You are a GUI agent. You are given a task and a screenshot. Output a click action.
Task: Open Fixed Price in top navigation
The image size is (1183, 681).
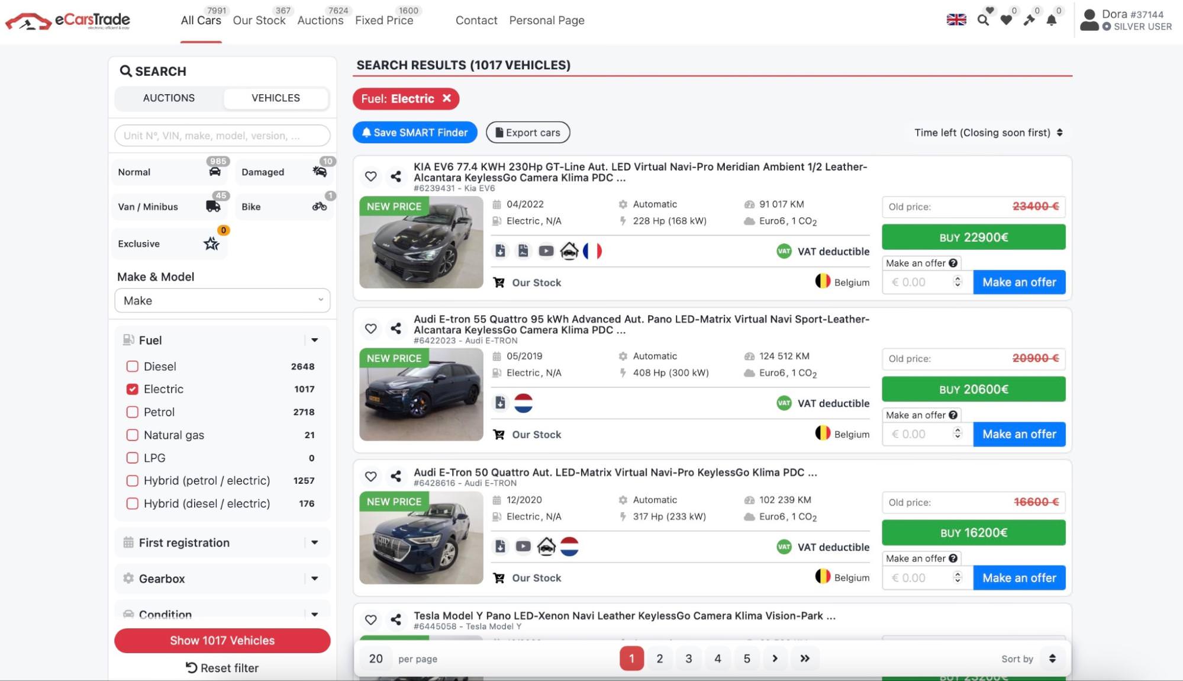click(x=383, y=21)
